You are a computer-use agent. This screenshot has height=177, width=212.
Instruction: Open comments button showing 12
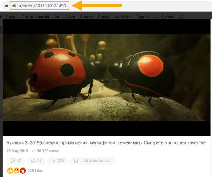click(x=16, y=161)
